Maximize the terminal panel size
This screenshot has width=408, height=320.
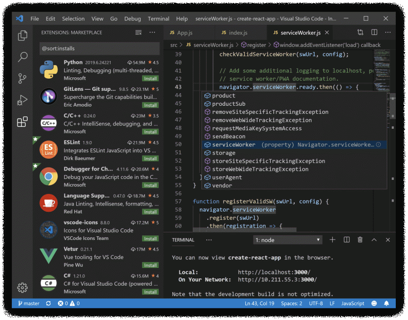coord(374,240)
